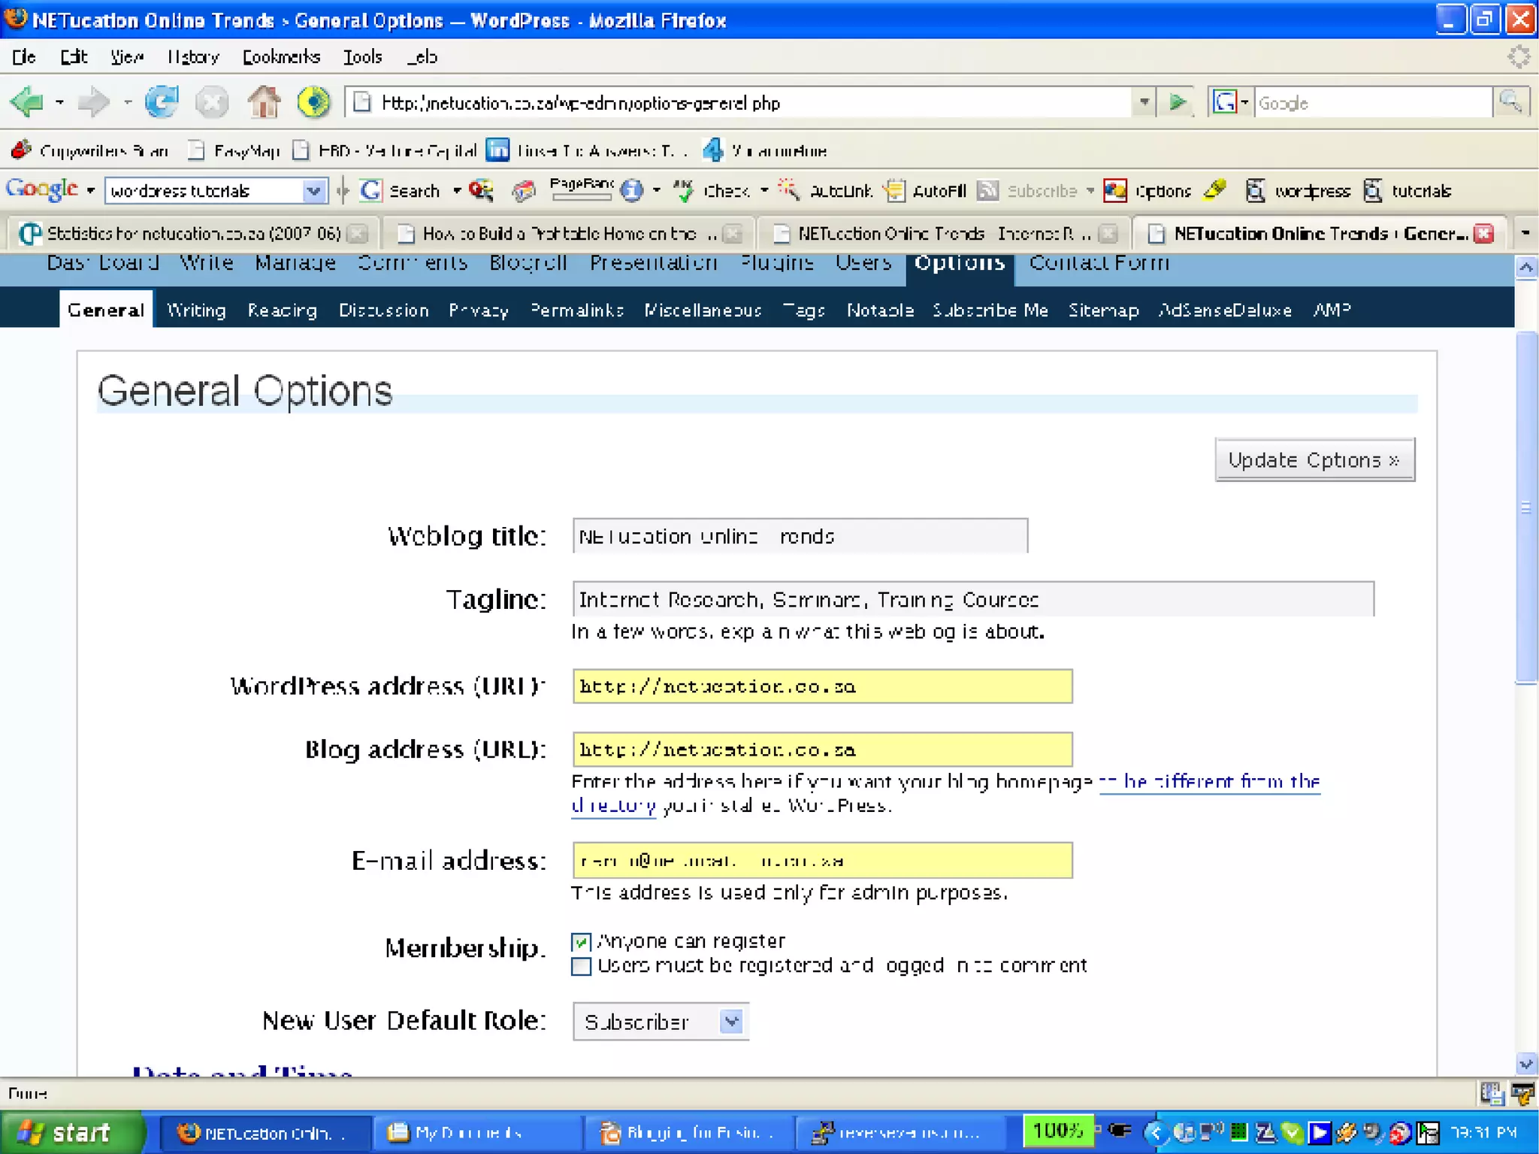Image resolution: width=1539 pixels, height=1154 pixels.
Task: Click the Update Options button
Action: point(1314,460)
